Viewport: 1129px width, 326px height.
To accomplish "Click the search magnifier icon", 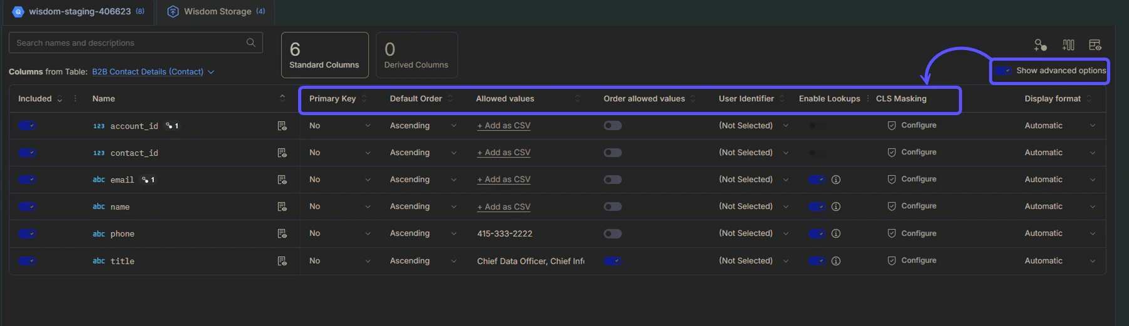I will click(250, 43).
